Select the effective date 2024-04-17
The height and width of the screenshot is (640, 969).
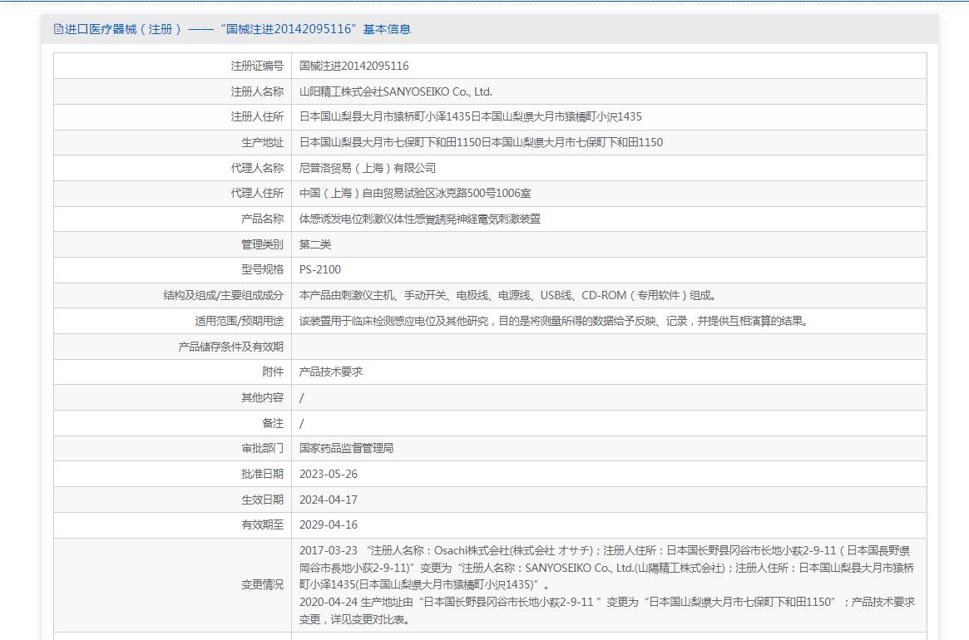[329, 500]
